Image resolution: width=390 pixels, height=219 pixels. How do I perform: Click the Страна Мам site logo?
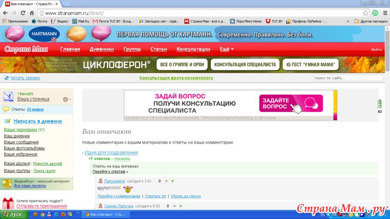click(26, 49)
